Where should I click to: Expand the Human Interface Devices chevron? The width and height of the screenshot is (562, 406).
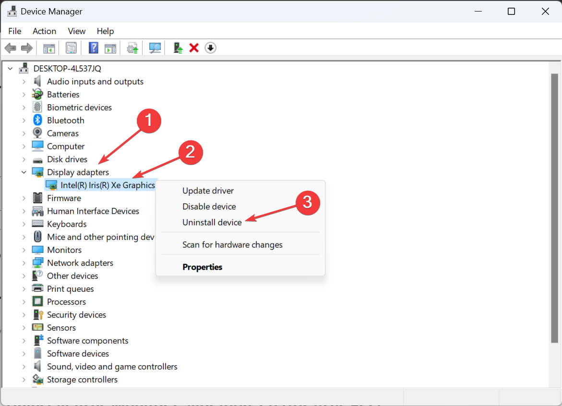click(x=24, y=211)
